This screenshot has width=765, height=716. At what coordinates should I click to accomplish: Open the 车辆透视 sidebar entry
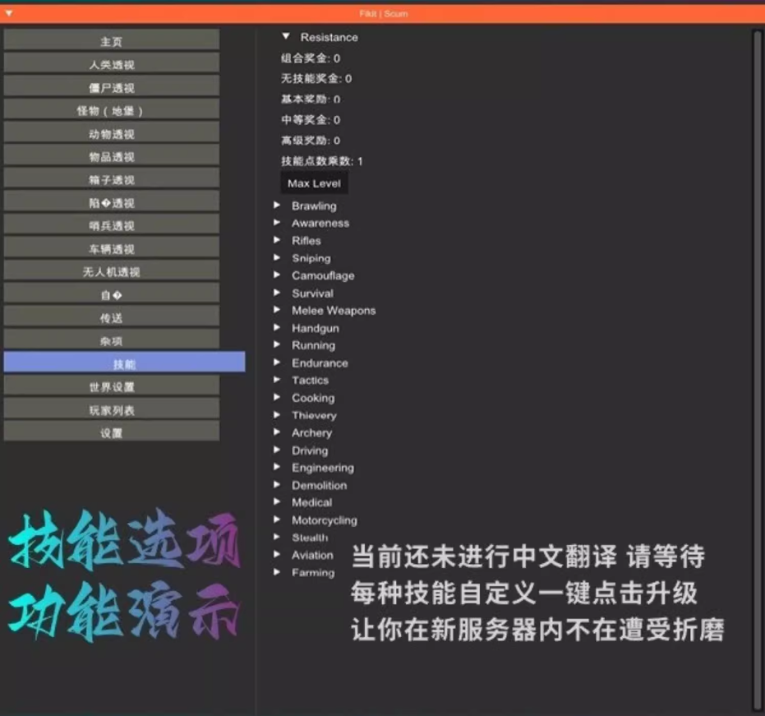112,248
